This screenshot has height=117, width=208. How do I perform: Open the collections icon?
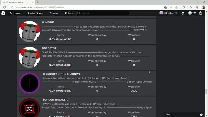[x=197, y=7]
